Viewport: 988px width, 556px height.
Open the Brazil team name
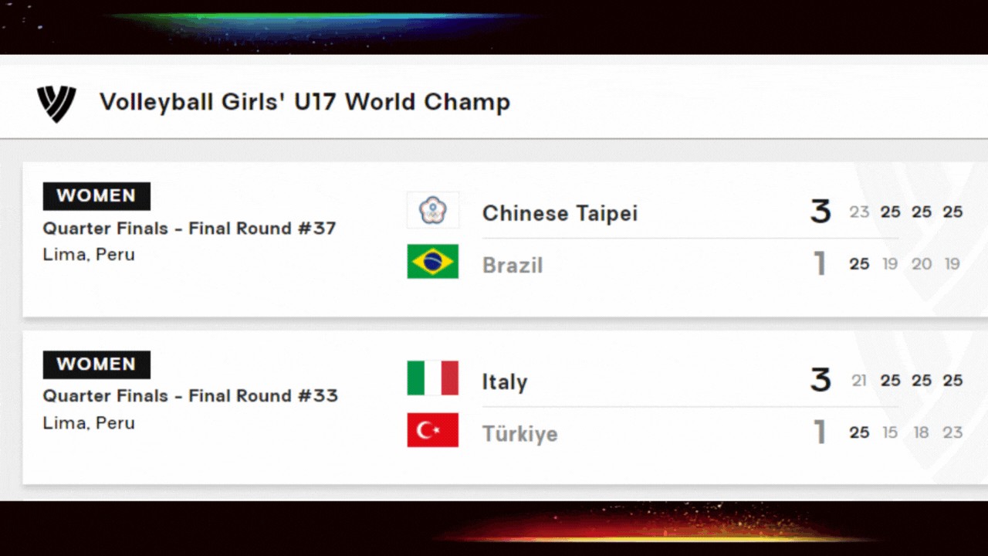click(513, 266)
